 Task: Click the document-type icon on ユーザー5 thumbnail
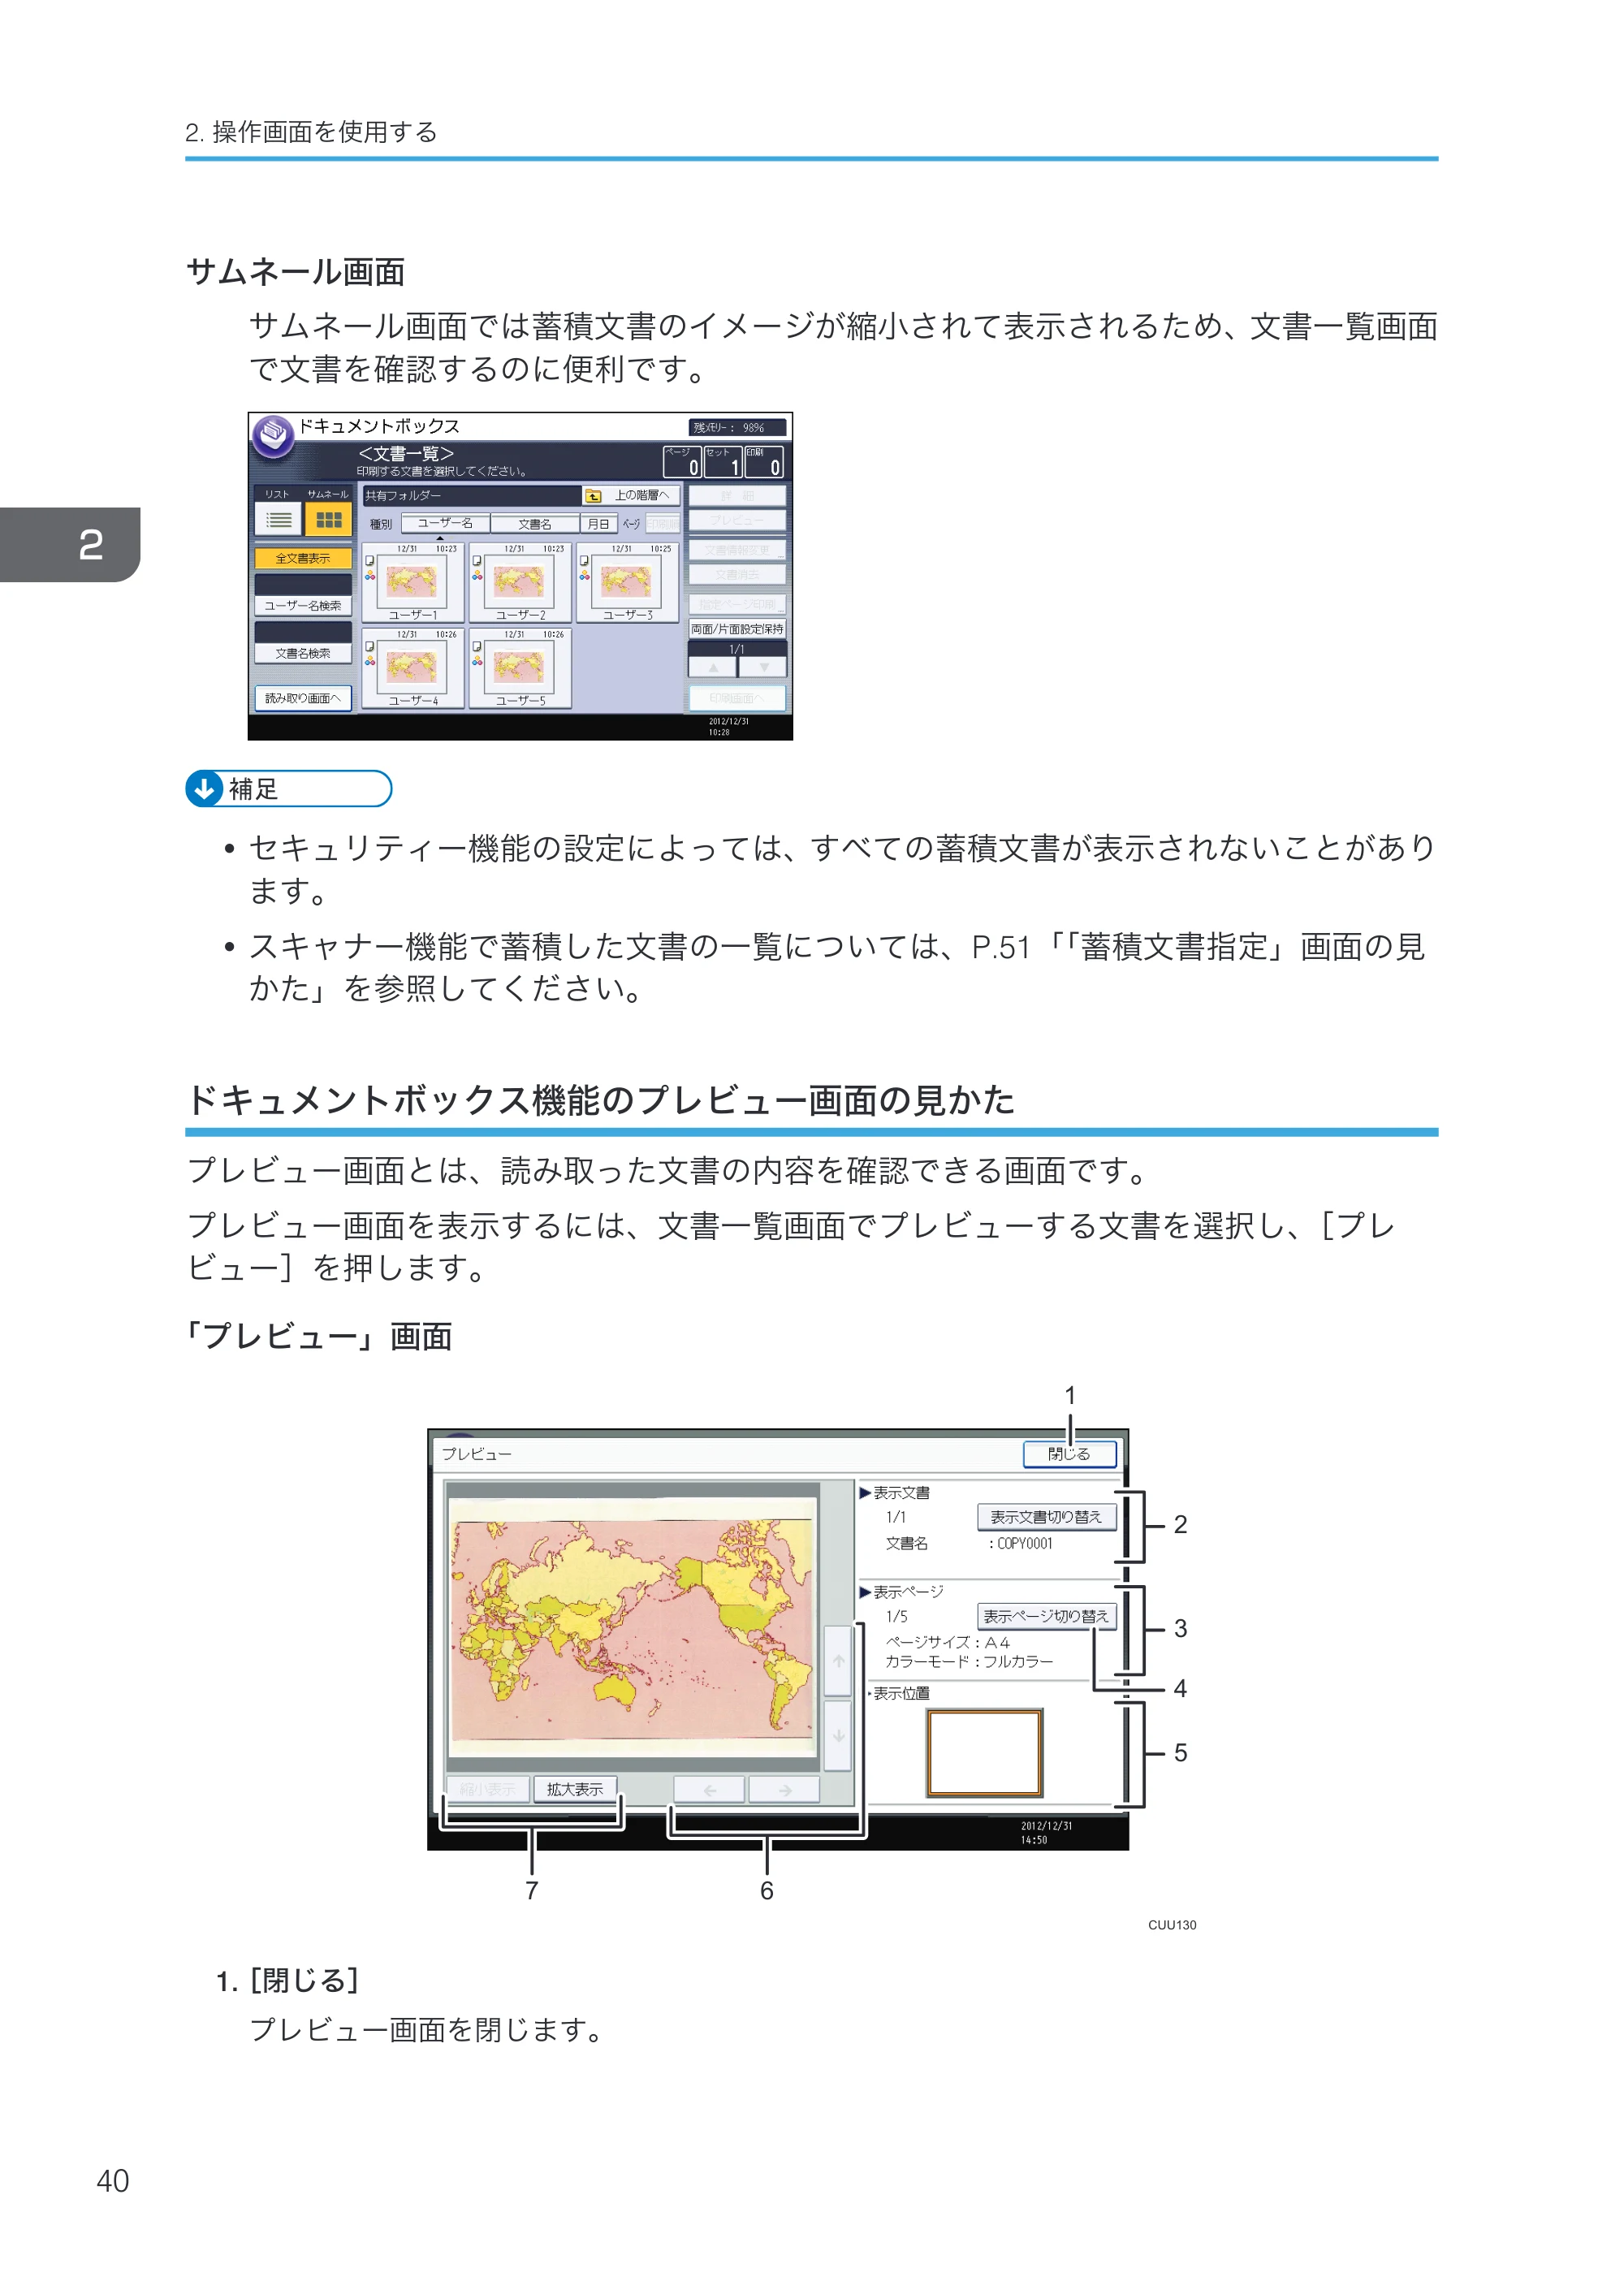477,646
